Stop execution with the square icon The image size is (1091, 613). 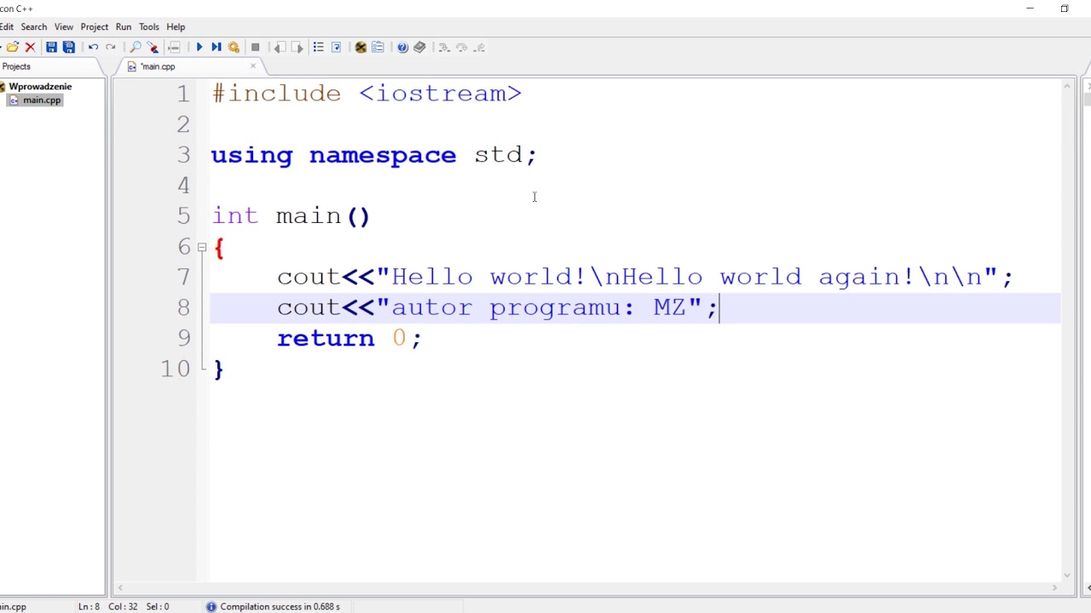pyautogui.click(x=255, y=48)
